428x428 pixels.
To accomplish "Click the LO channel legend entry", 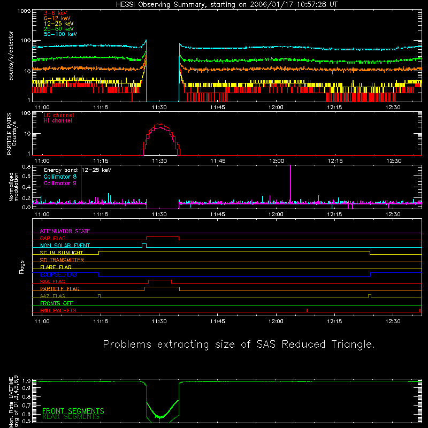I will point(59,115).
